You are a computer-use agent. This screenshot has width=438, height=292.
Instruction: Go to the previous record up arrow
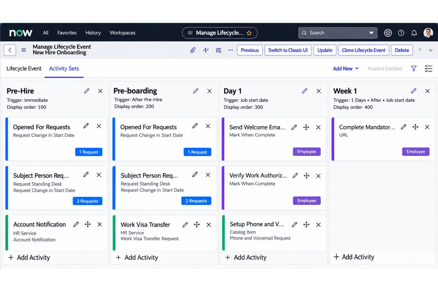pyautogui.click(x=420, y=50)
